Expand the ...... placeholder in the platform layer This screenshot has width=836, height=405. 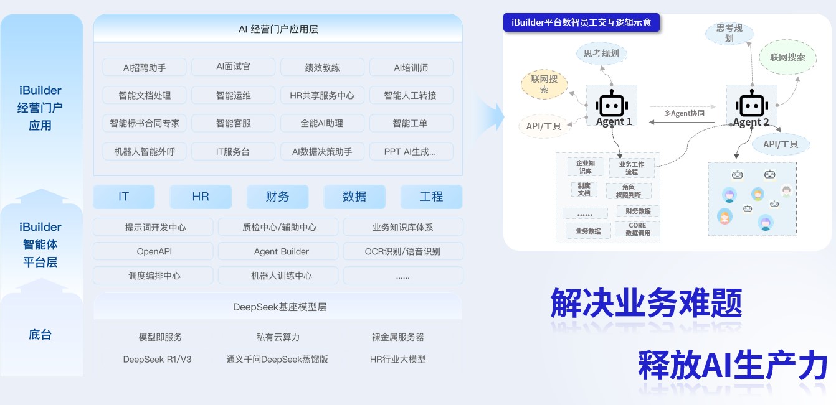403,276
